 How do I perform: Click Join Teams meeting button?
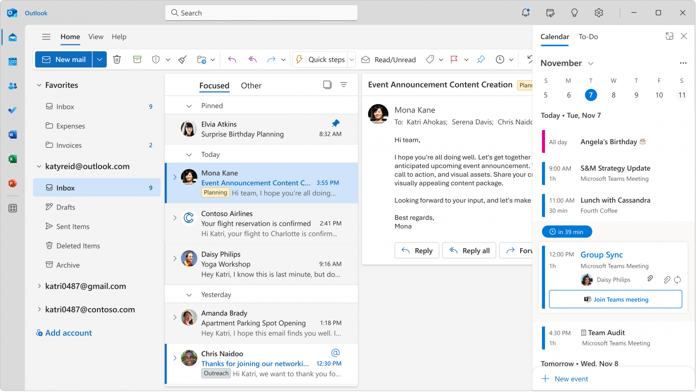point(615,299)
